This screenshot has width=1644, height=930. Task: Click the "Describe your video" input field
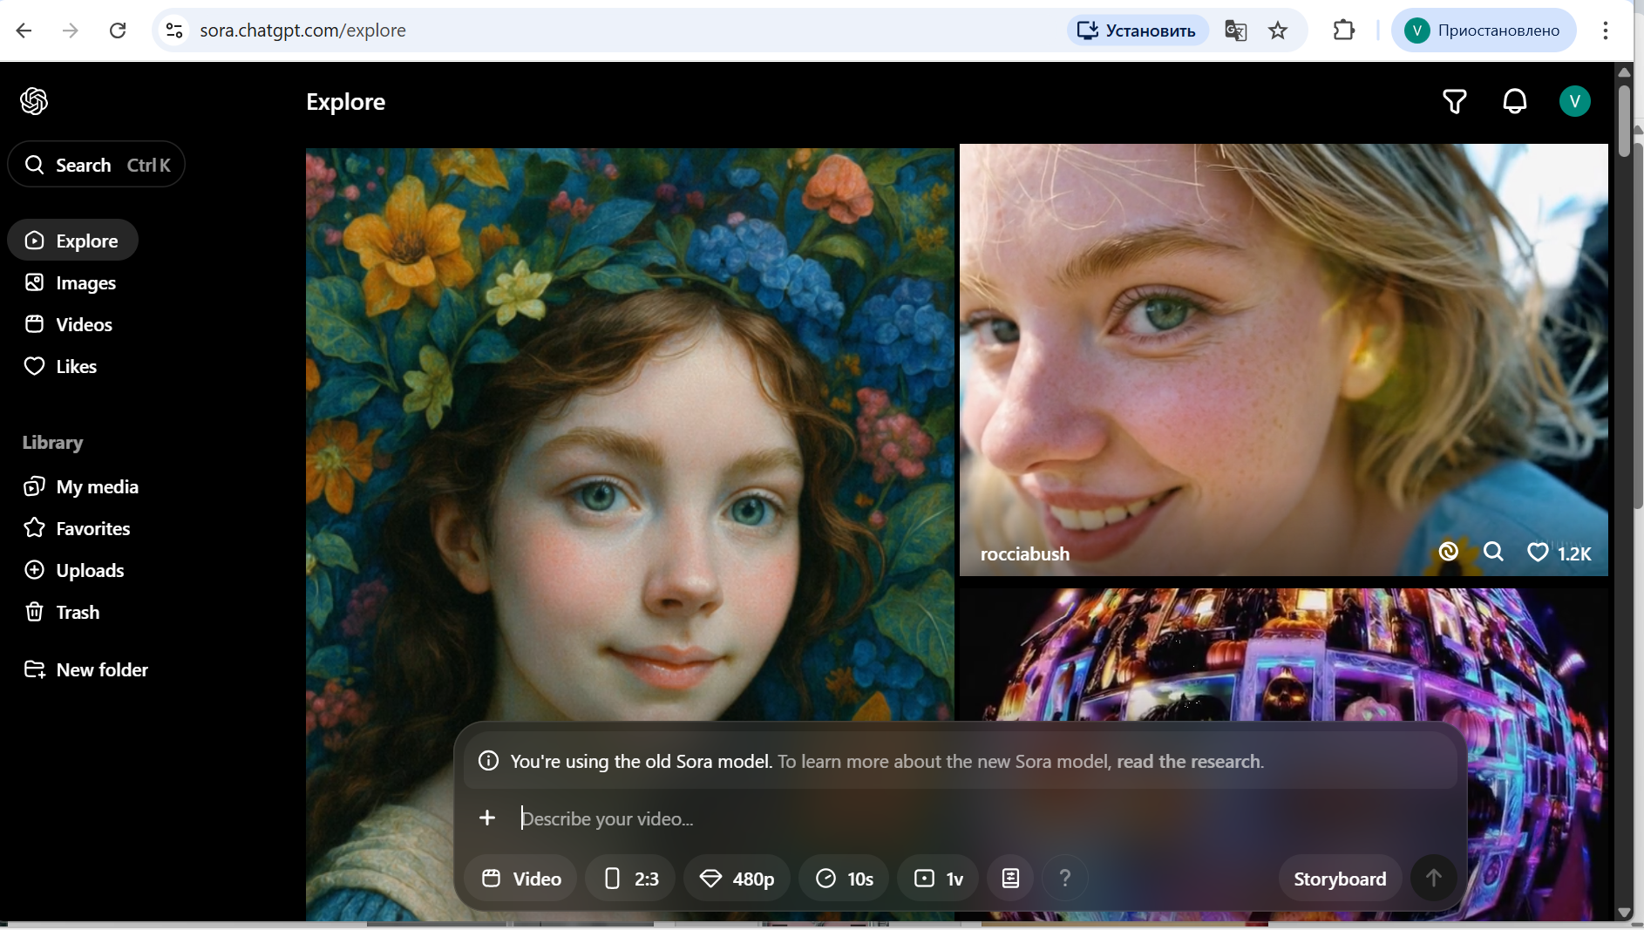[872, 818]
